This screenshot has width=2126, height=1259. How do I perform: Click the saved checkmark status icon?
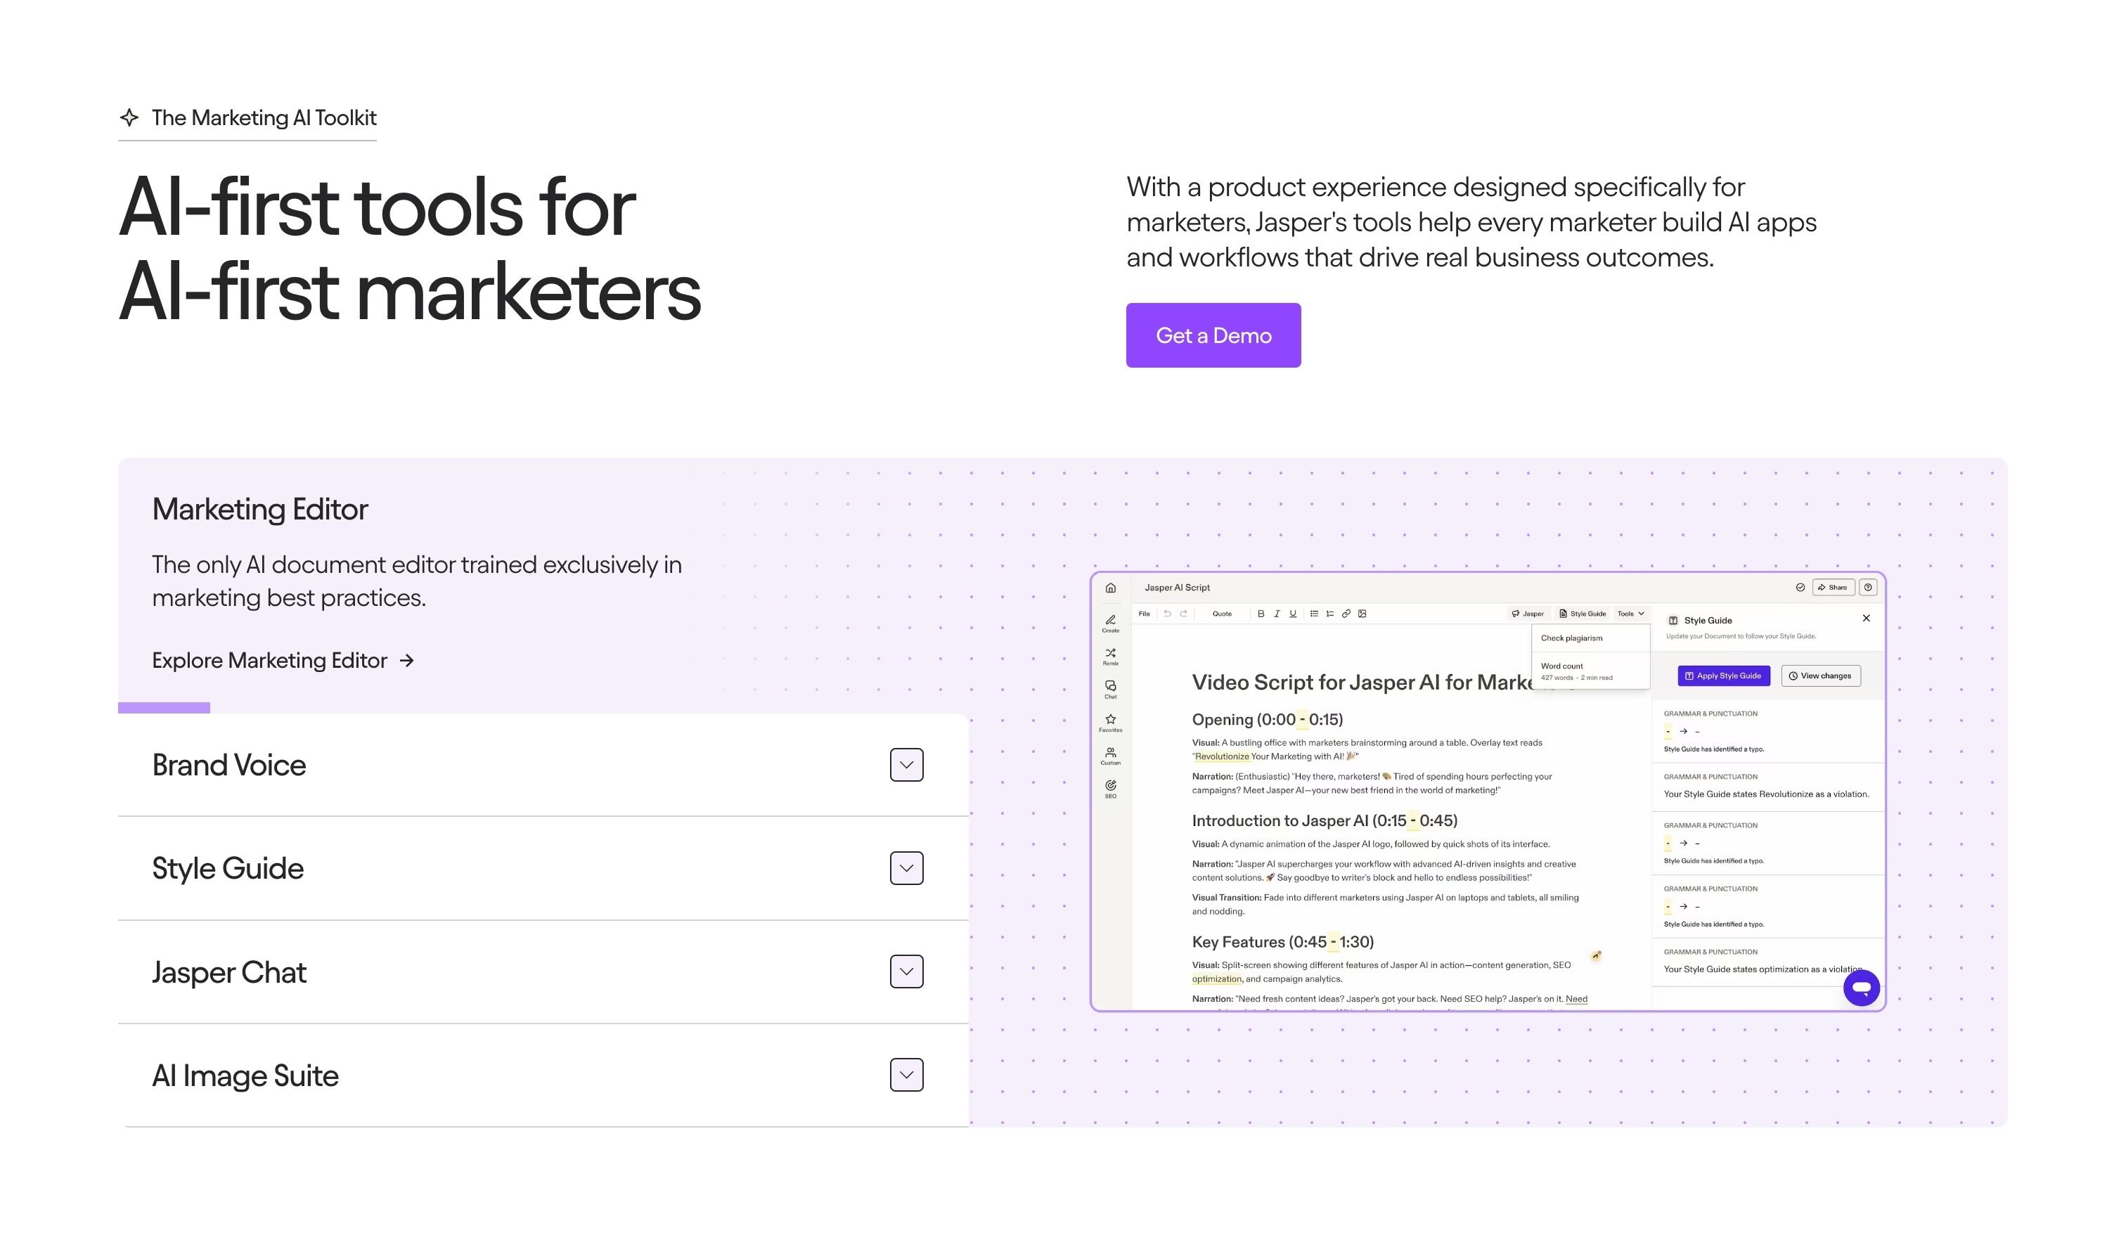(1800, 587)
